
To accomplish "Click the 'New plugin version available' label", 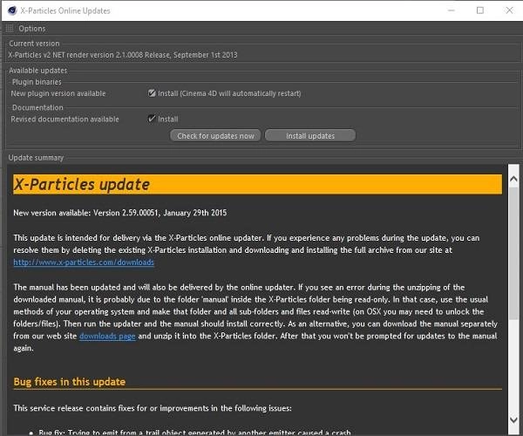I will pyautogui.click(x=58, y=93).
